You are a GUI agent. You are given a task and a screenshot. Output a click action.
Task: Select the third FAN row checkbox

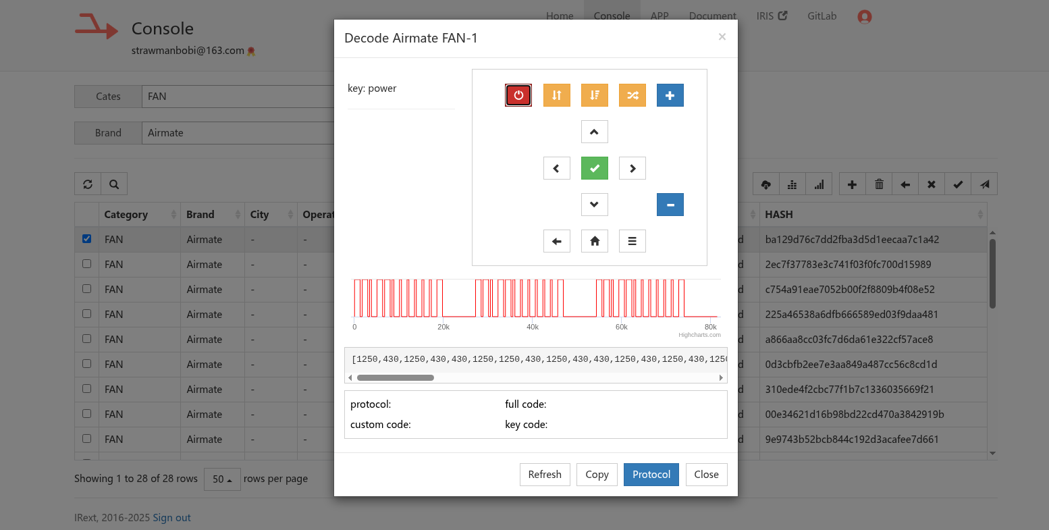(86, 289)
